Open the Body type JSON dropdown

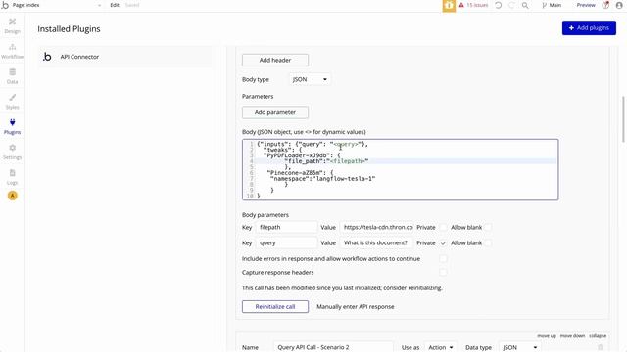coord(310,79)
